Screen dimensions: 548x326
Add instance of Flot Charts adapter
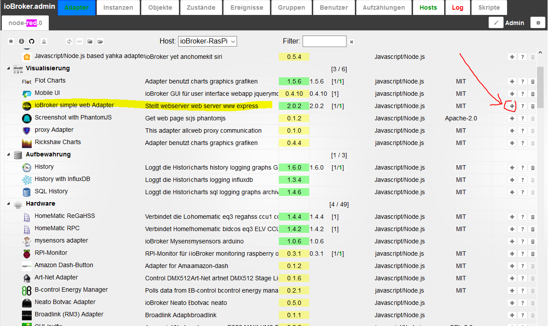click(x=512, y=81)
